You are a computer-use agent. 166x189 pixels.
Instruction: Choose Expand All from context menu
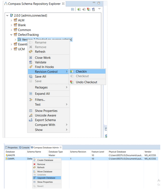tap(49, 94)
